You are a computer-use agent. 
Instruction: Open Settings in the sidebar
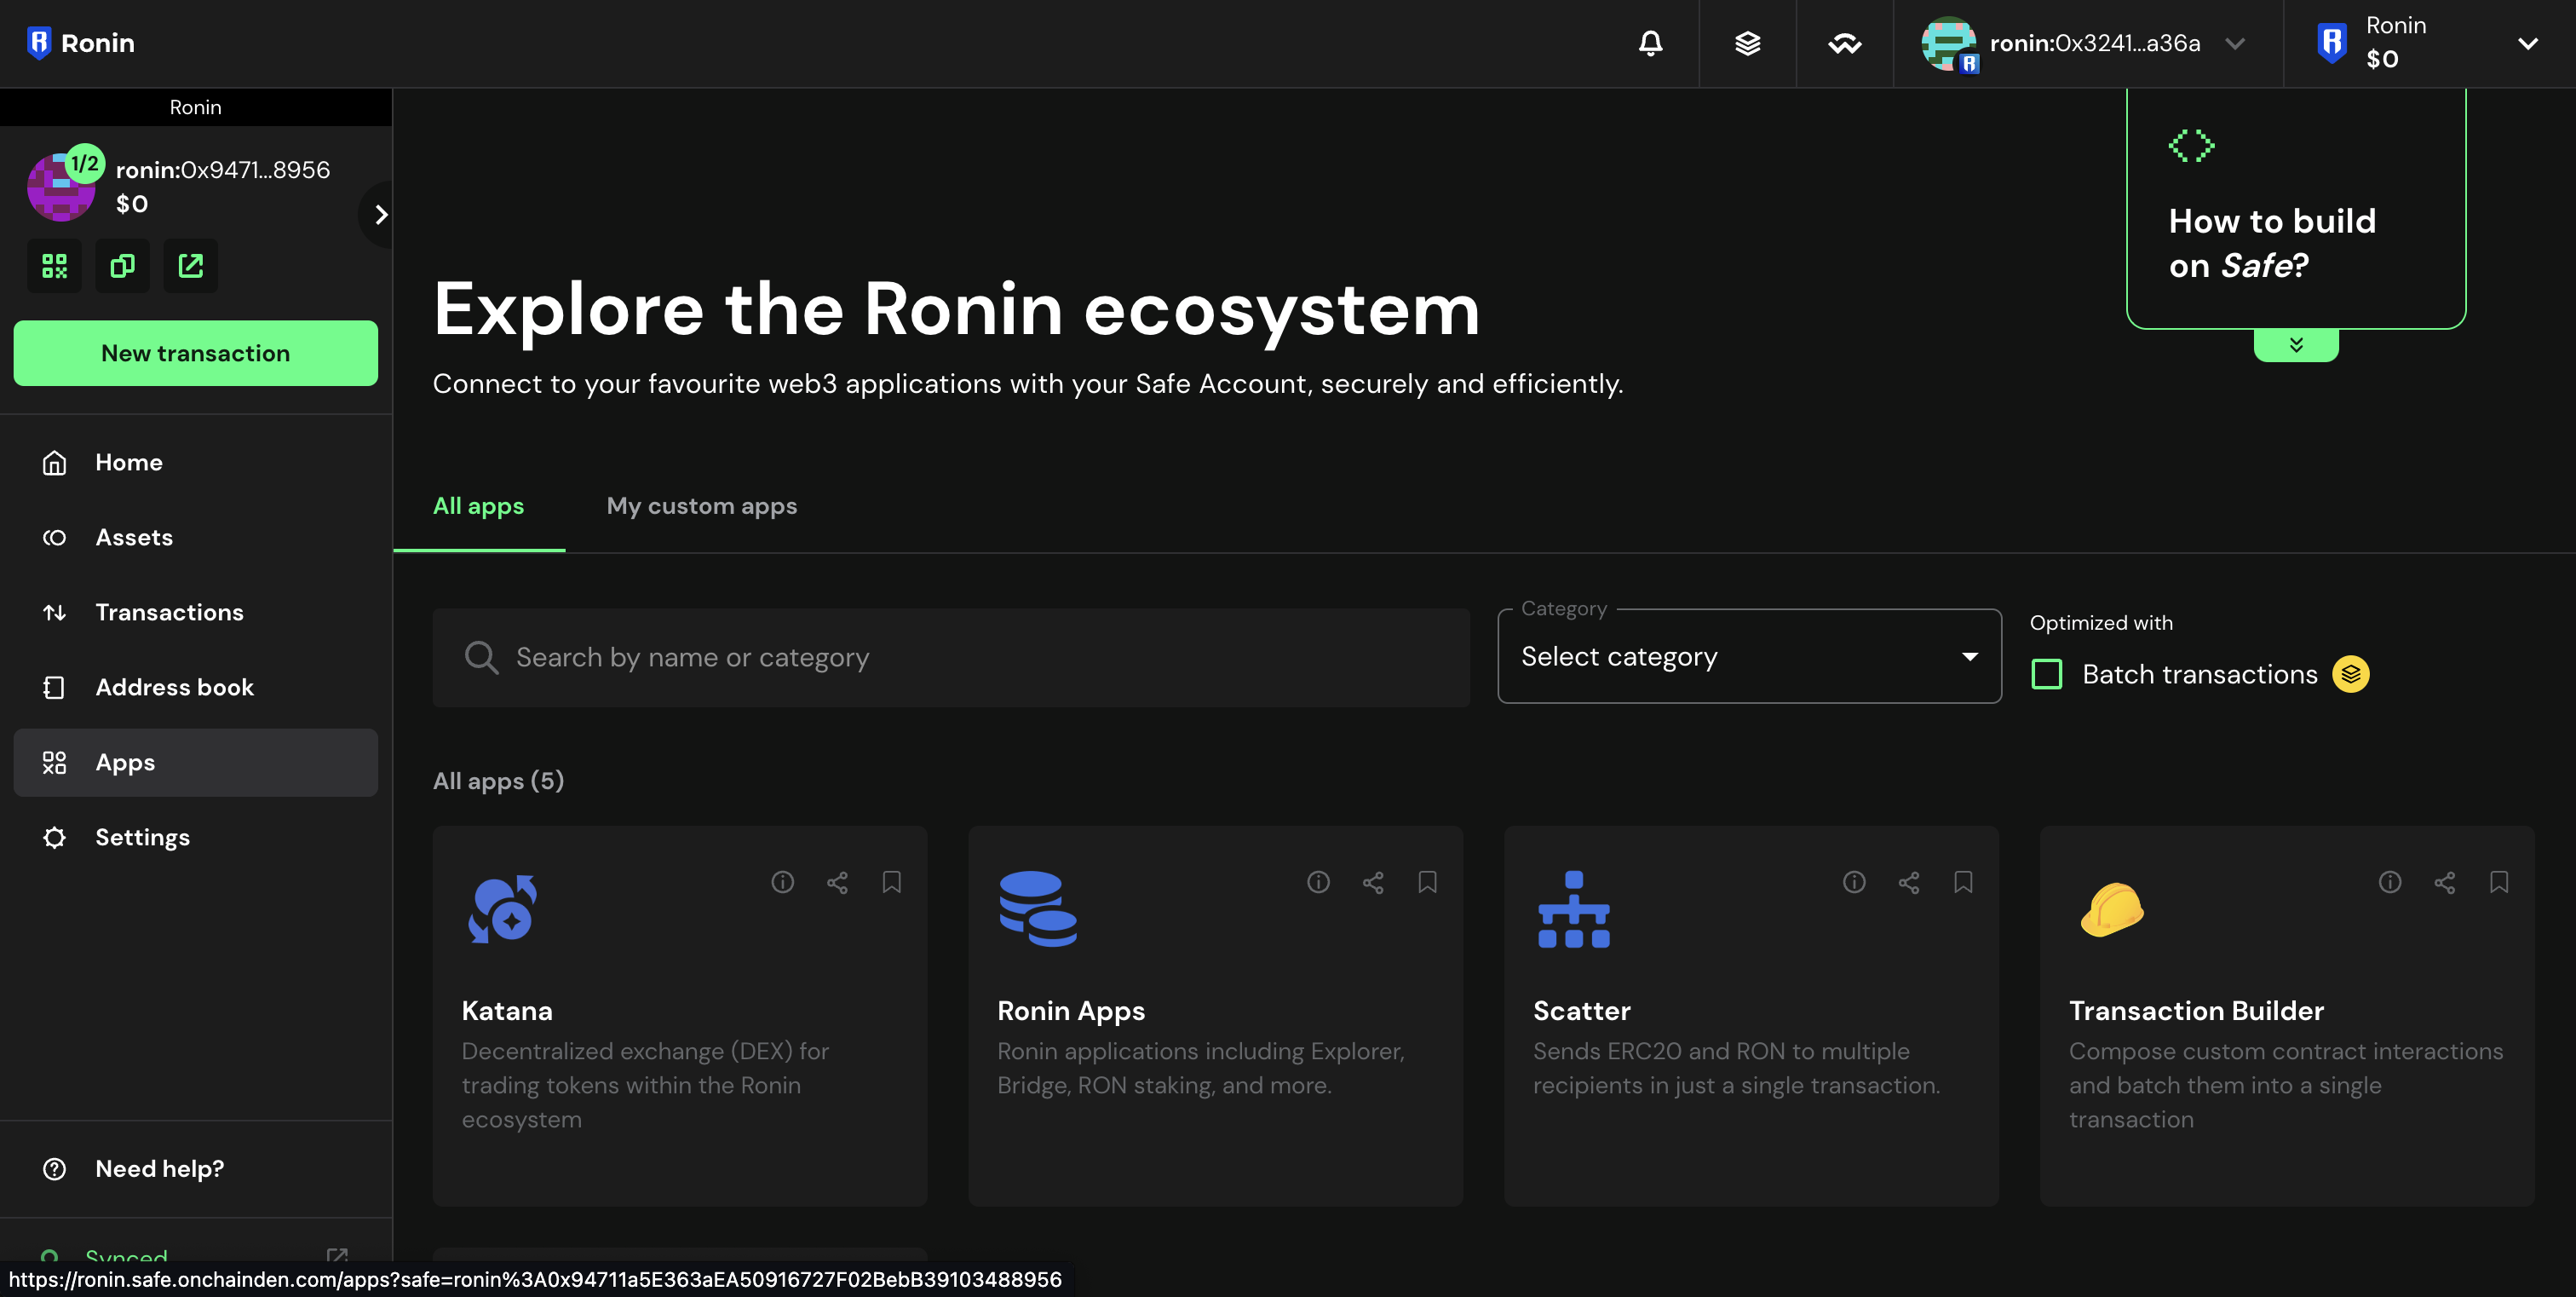[196, 837]
